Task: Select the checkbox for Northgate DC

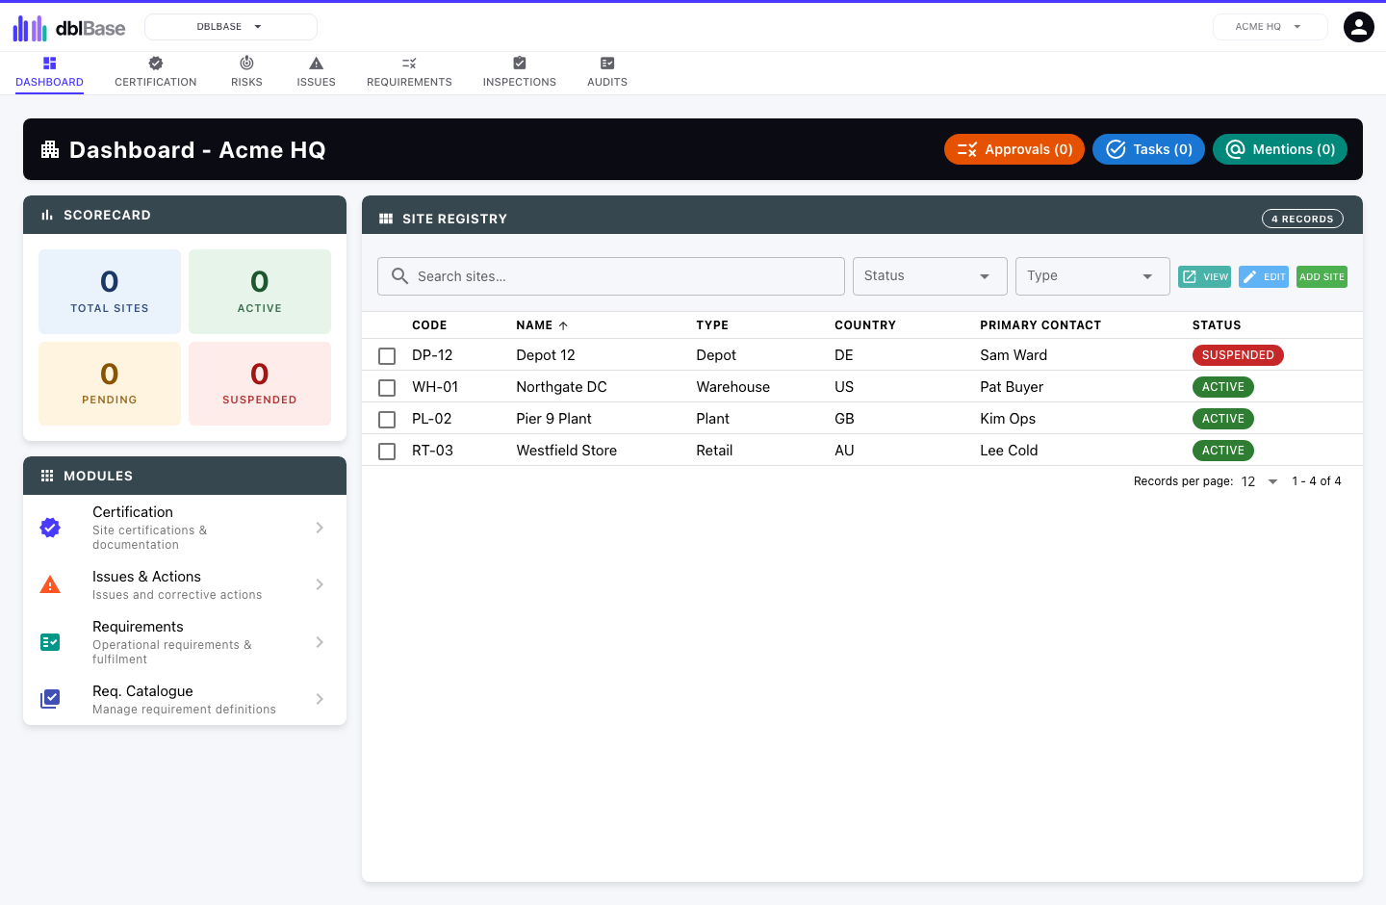Action: coord(387,388)
